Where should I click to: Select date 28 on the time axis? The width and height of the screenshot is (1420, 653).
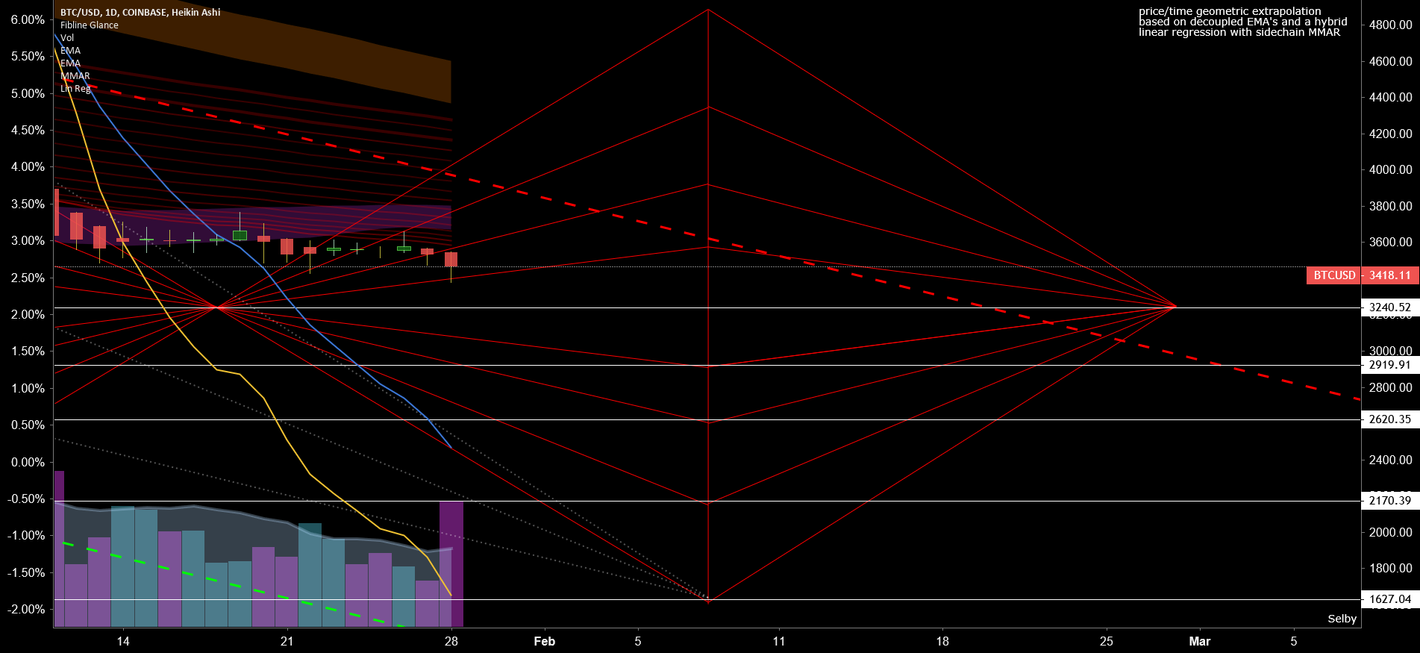pos(451,641)
